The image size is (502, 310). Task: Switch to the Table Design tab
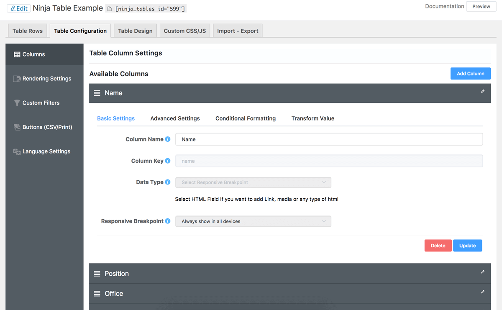point(135,31)
